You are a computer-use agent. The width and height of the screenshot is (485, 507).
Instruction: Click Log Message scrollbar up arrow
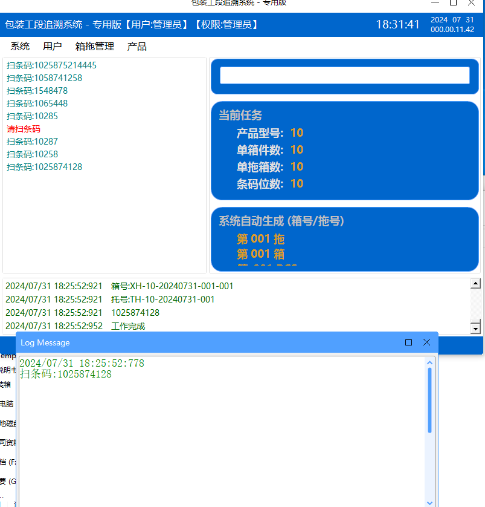pyautogui.click(x=430, y=363)
